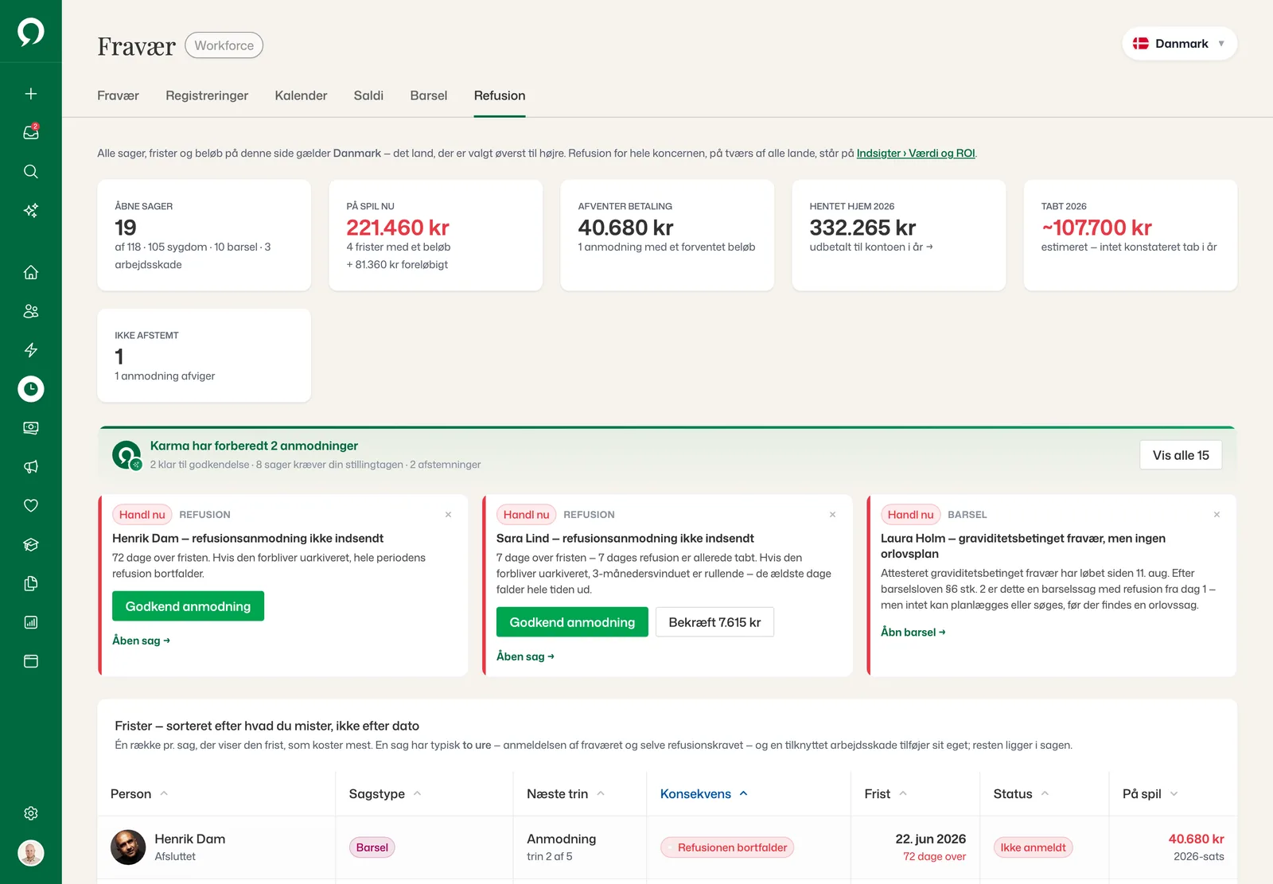Click the user avatar in the sidebar
This screenshot has height=884, width=1273.
[31, 853]
